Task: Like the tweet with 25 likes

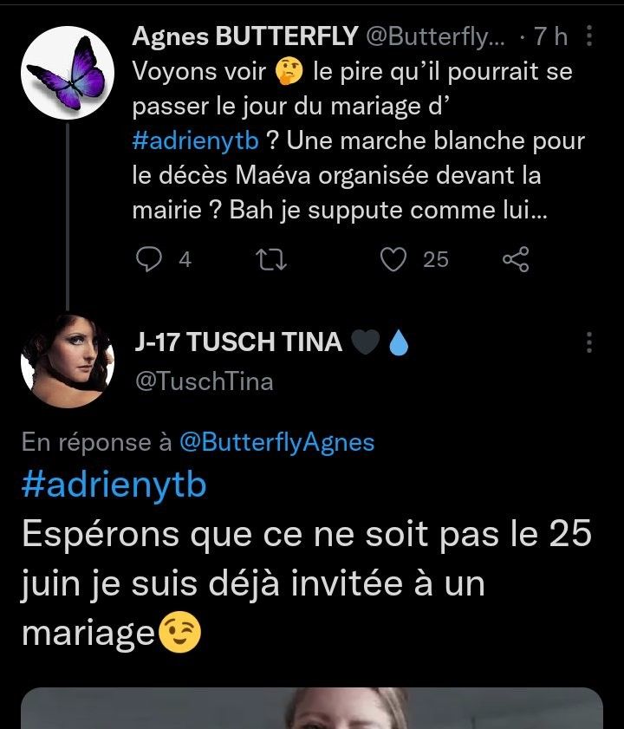Action: tap(394, 258)
